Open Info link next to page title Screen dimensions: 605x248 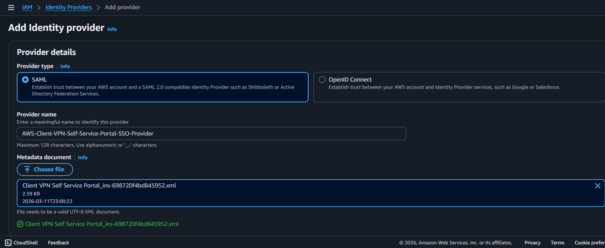pos(112,29)
